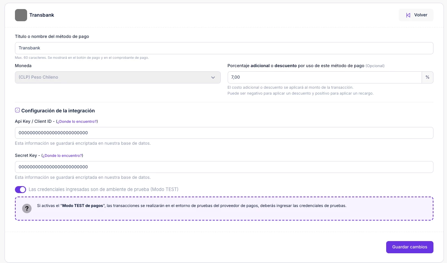This screenshot has height=263, width=447.
Task: Save with the Guardar cambios button
Action: [409, 247]
